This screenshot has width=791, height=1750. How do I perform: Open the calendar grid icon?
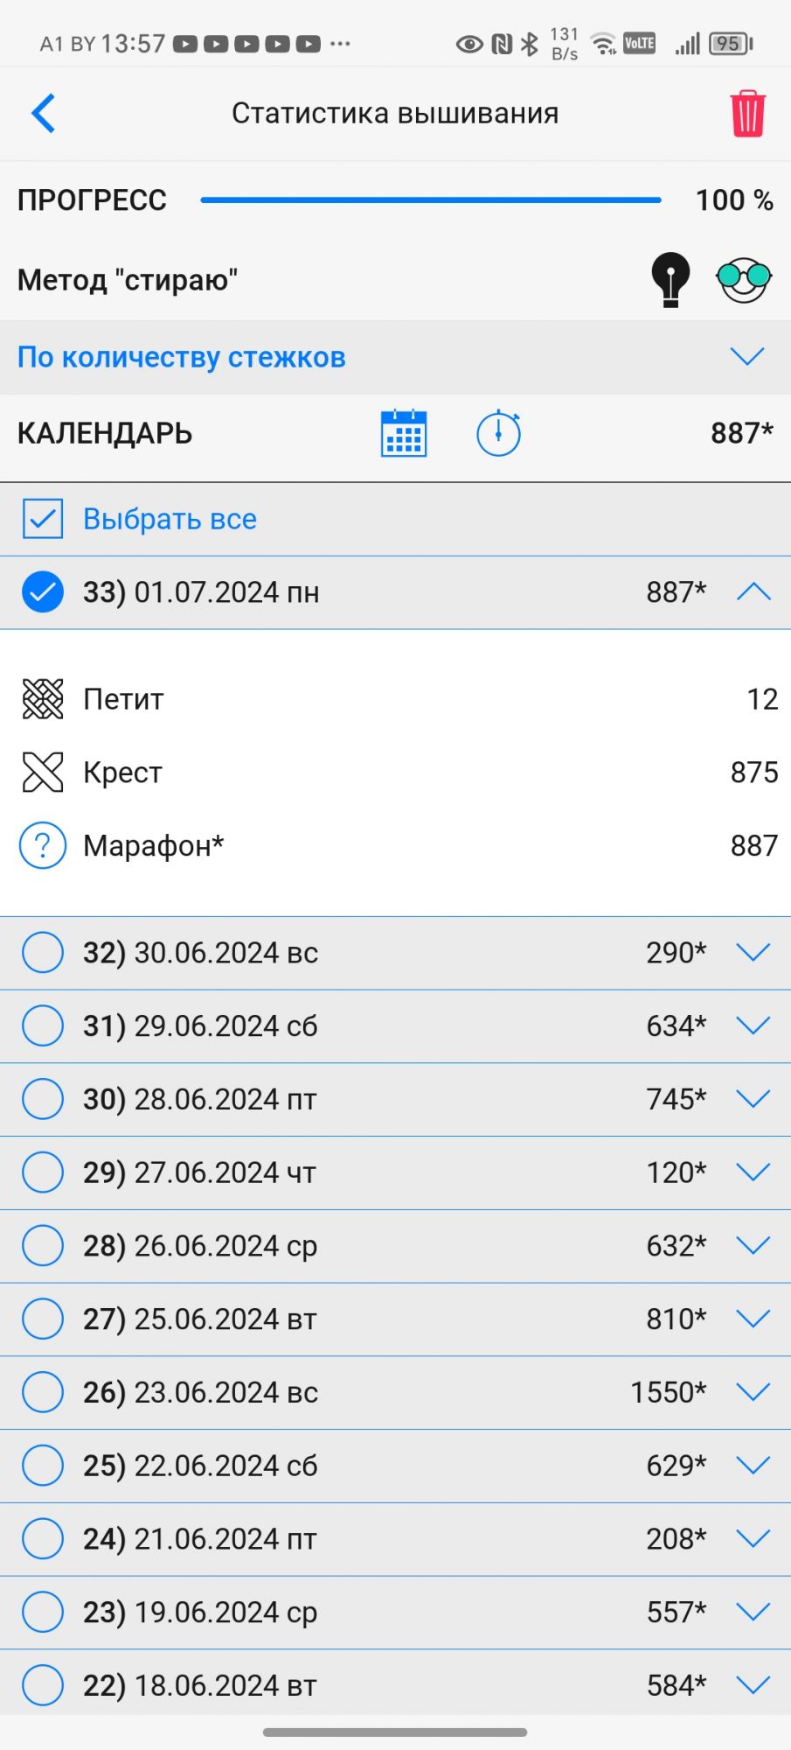404,433
